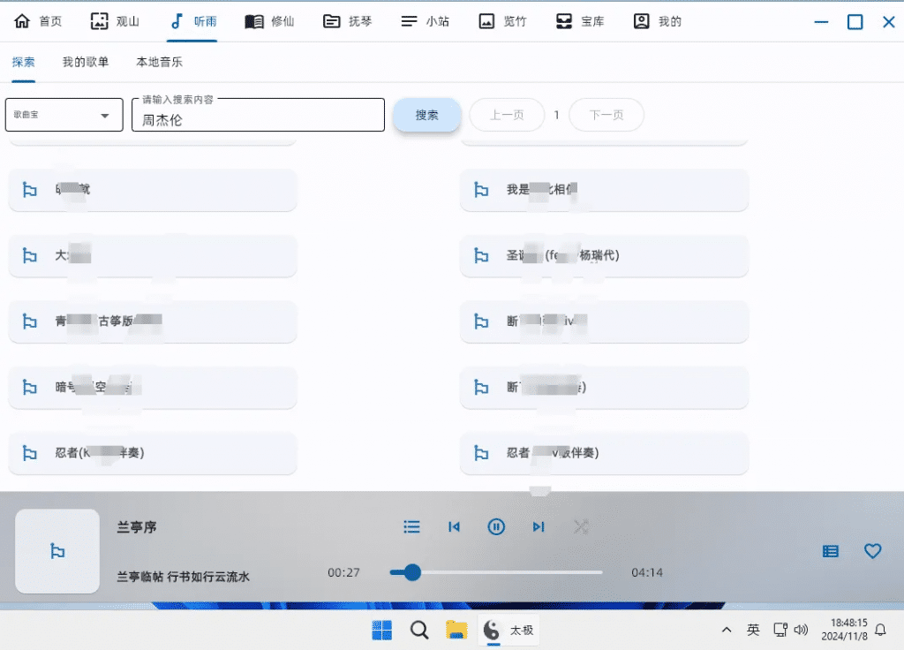Open the 首页 home tab
The image size is (904, 650).
coord(37,21)
